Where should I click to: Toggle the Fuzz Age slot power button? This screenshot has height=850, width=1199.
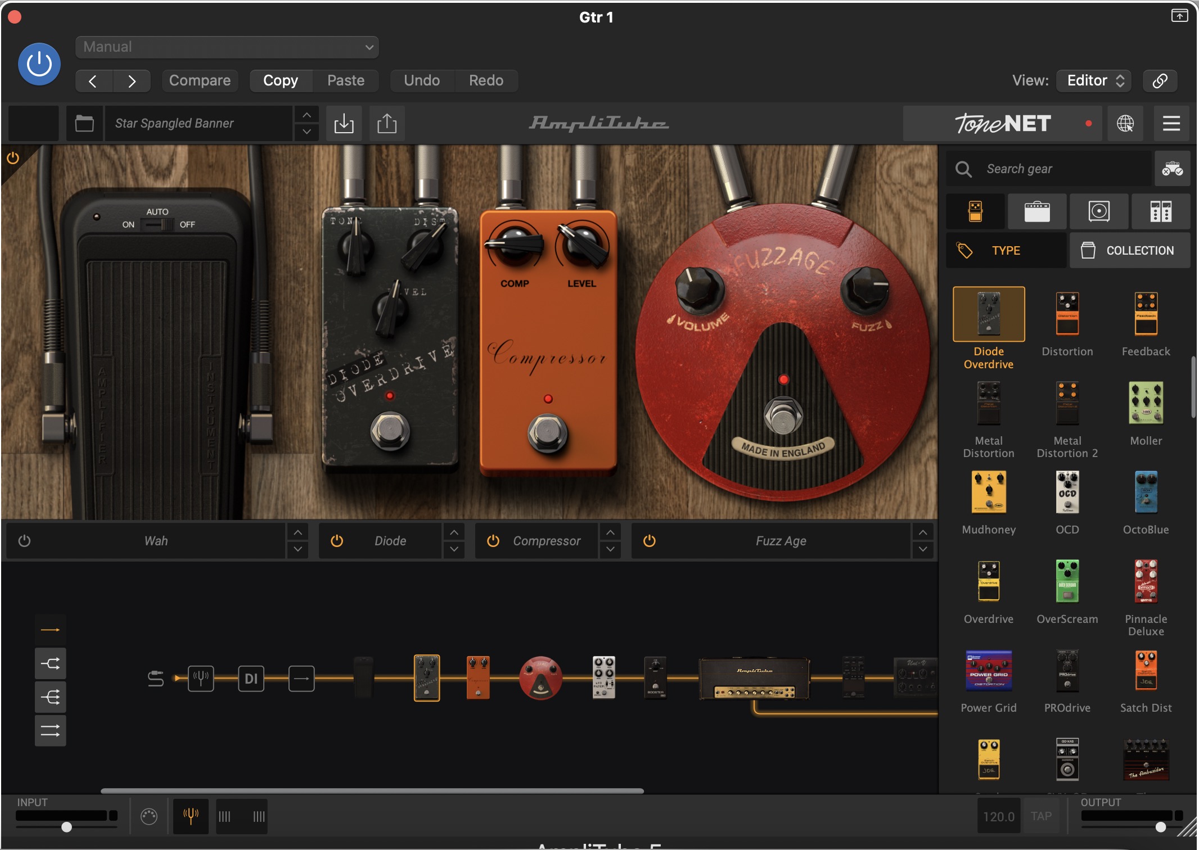coord(650,541)
